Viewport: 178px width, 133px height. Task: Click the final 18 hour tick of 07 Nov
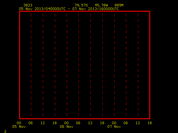tap(150, 123)
